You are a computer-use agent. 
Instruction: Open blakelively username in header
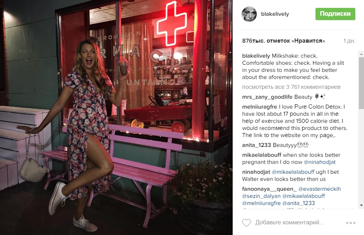pos(275,14)
